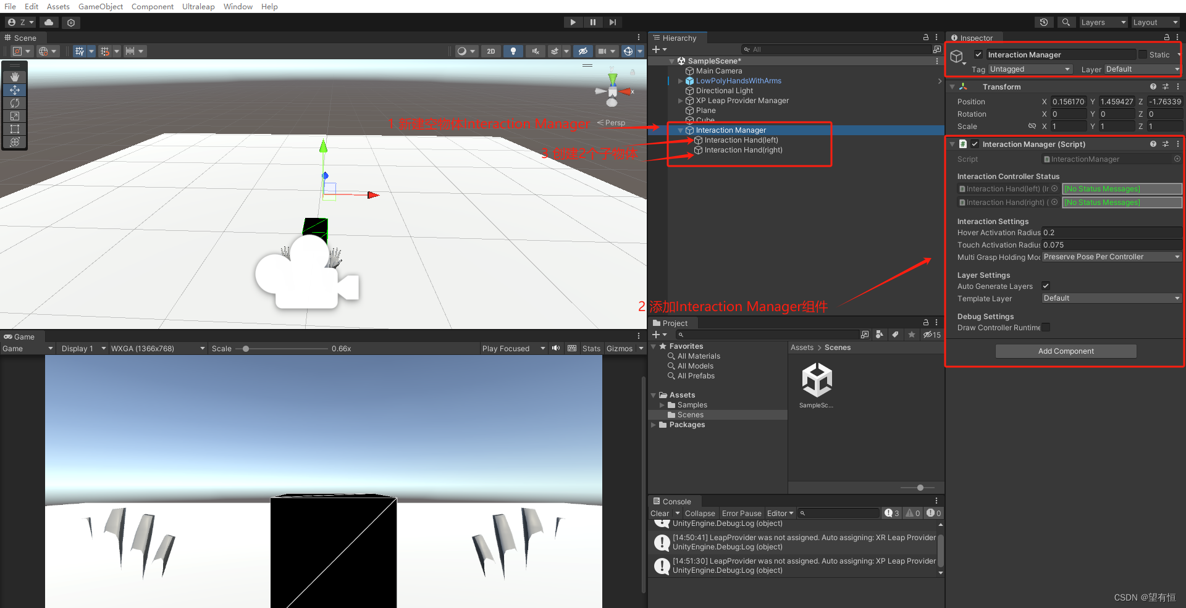Select the Hand view tool
Screen dimensions: 1186x608
coord(15,77)
